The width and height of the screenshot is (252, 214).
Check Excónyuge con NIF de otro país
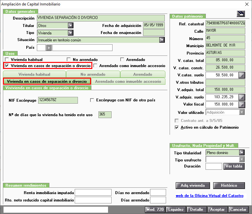(92, 100)
